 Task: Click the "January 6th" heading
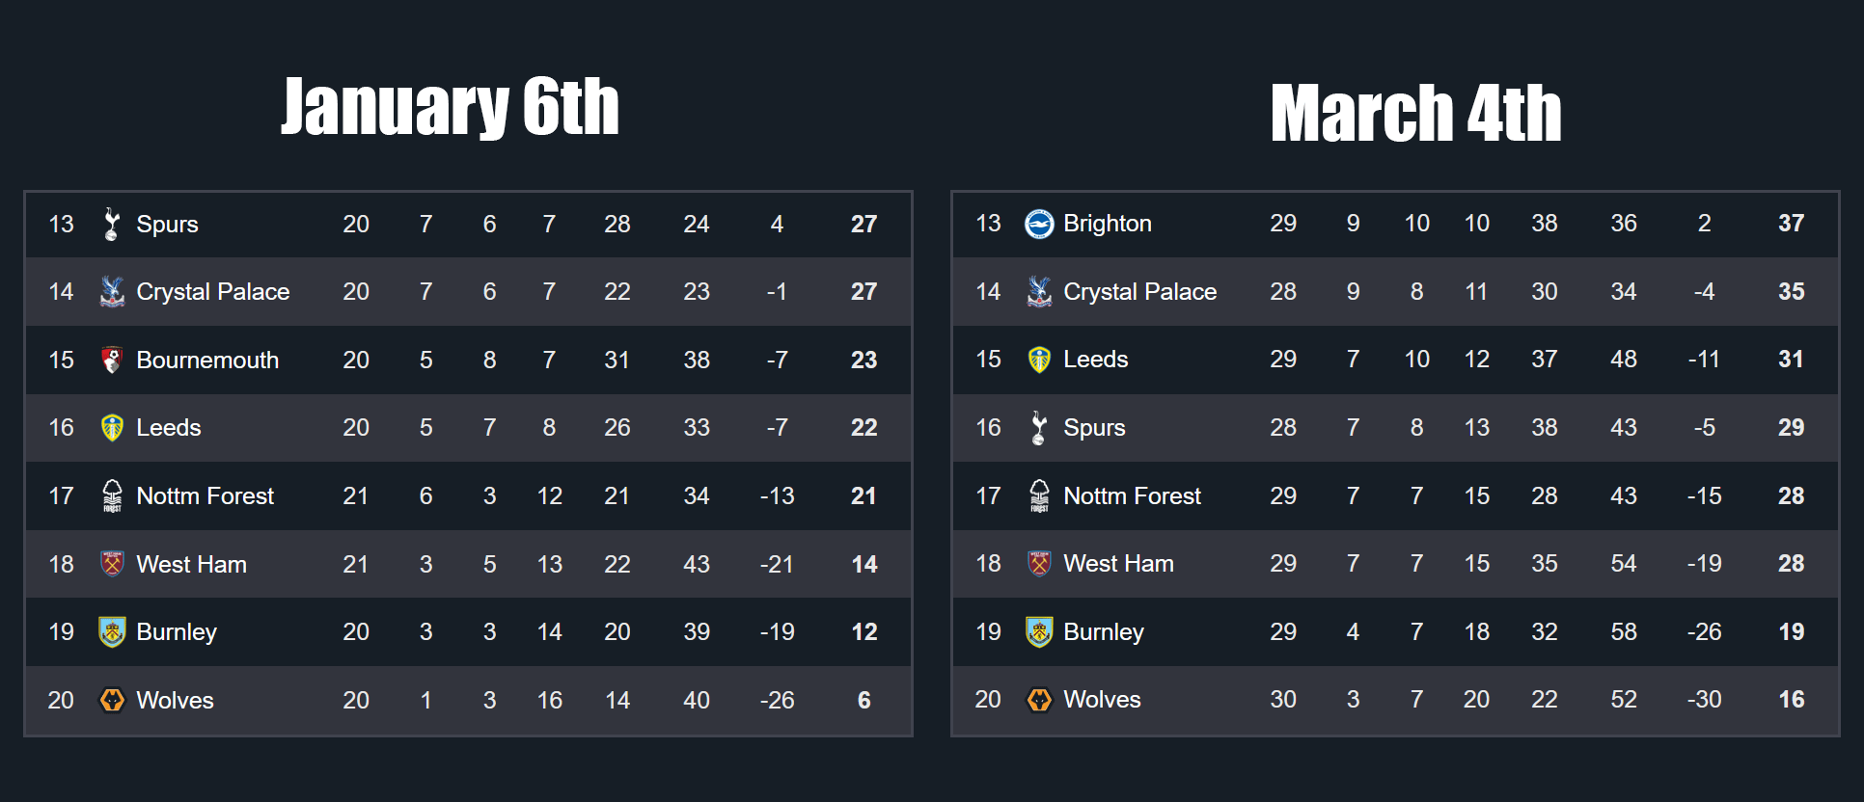[450, 107]
